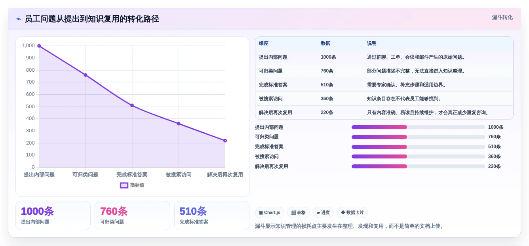The image size is (529, 246).
Task: Select the 完成标准答案 table row cell
Action: pos(273,85)
